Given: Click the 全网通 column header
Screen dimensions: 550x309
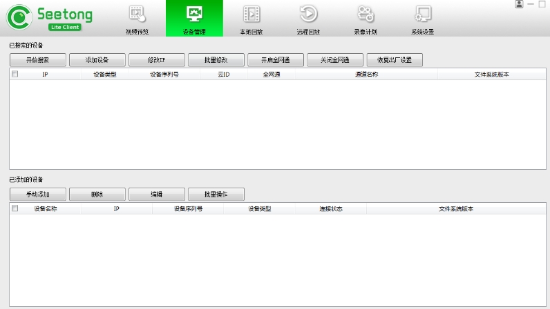Looking at the screenshot, I should [x=272, y=74].
